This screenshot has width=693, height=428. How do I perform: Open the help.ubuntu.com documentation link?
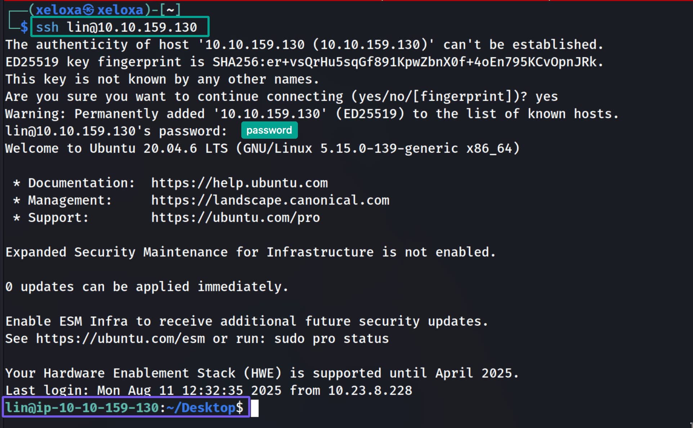point(239,183)
